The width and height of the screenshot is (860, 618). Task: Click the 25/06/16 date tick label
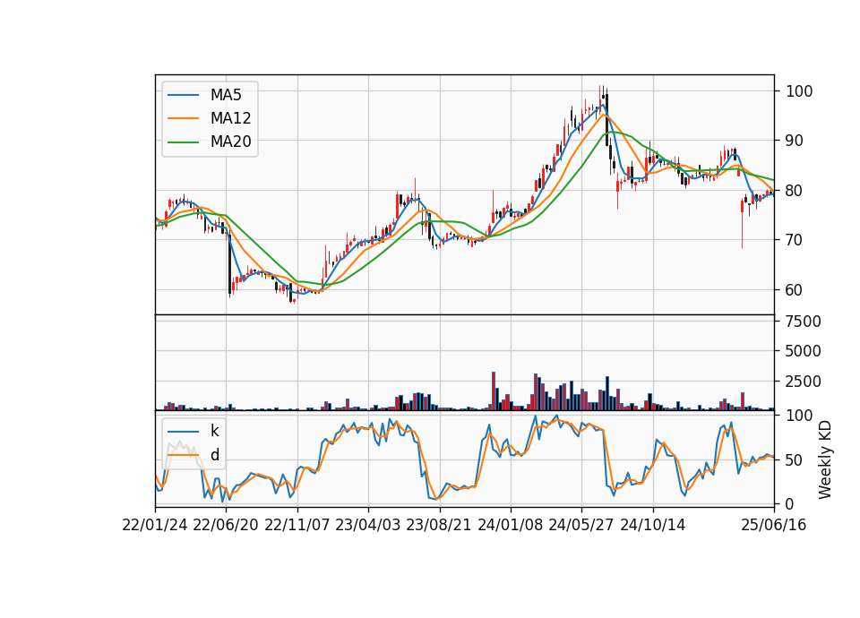pyautogui.click(x=774, y=525)
